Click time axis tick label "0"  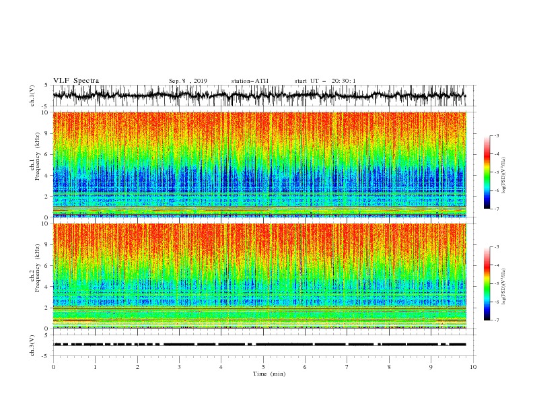53,367
